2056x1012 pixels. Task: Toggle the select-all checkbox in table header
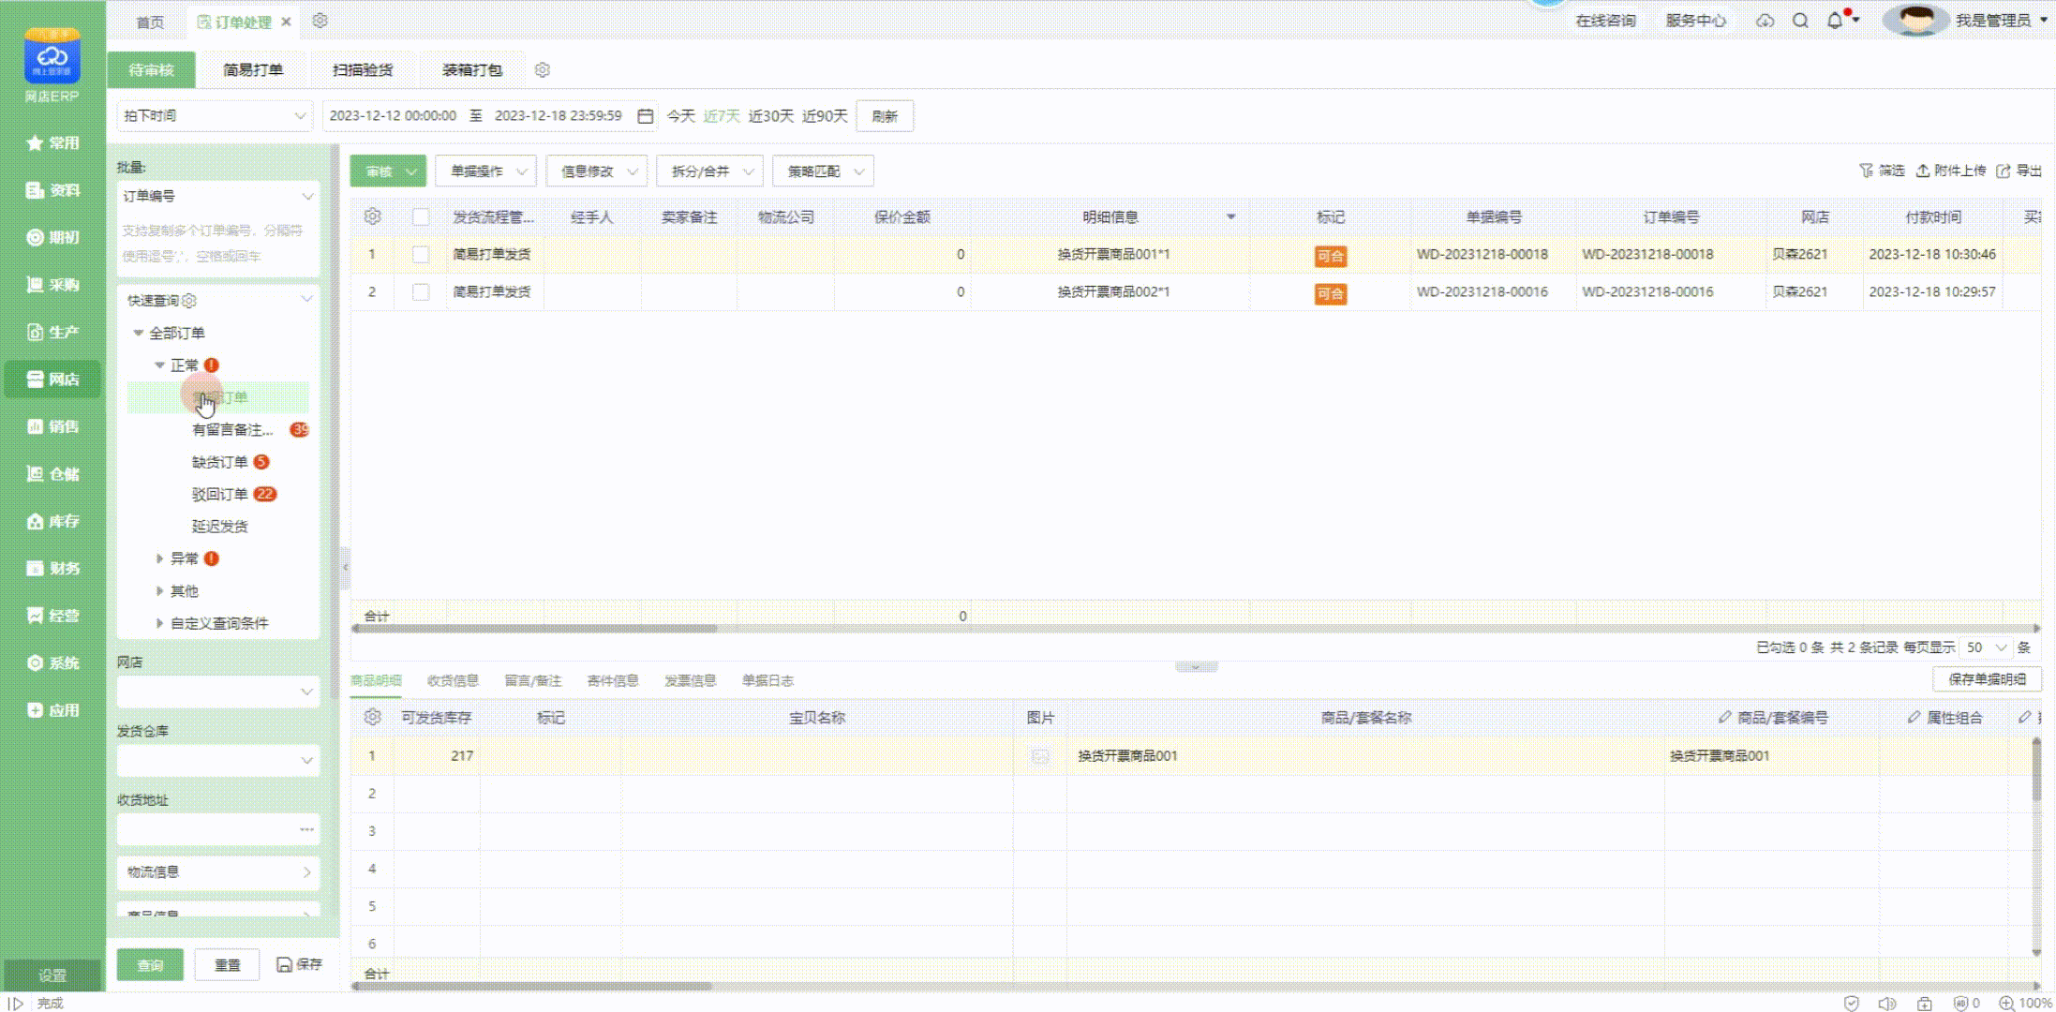point(421,217)
